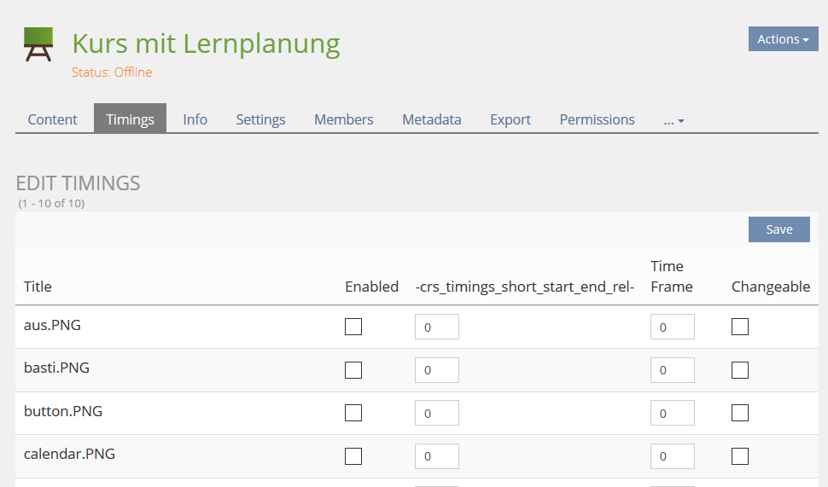The width and height of the screenshot is (828, 487).
Task: Mark calendar.PNG as Changeable
Action: pos(740,456)
